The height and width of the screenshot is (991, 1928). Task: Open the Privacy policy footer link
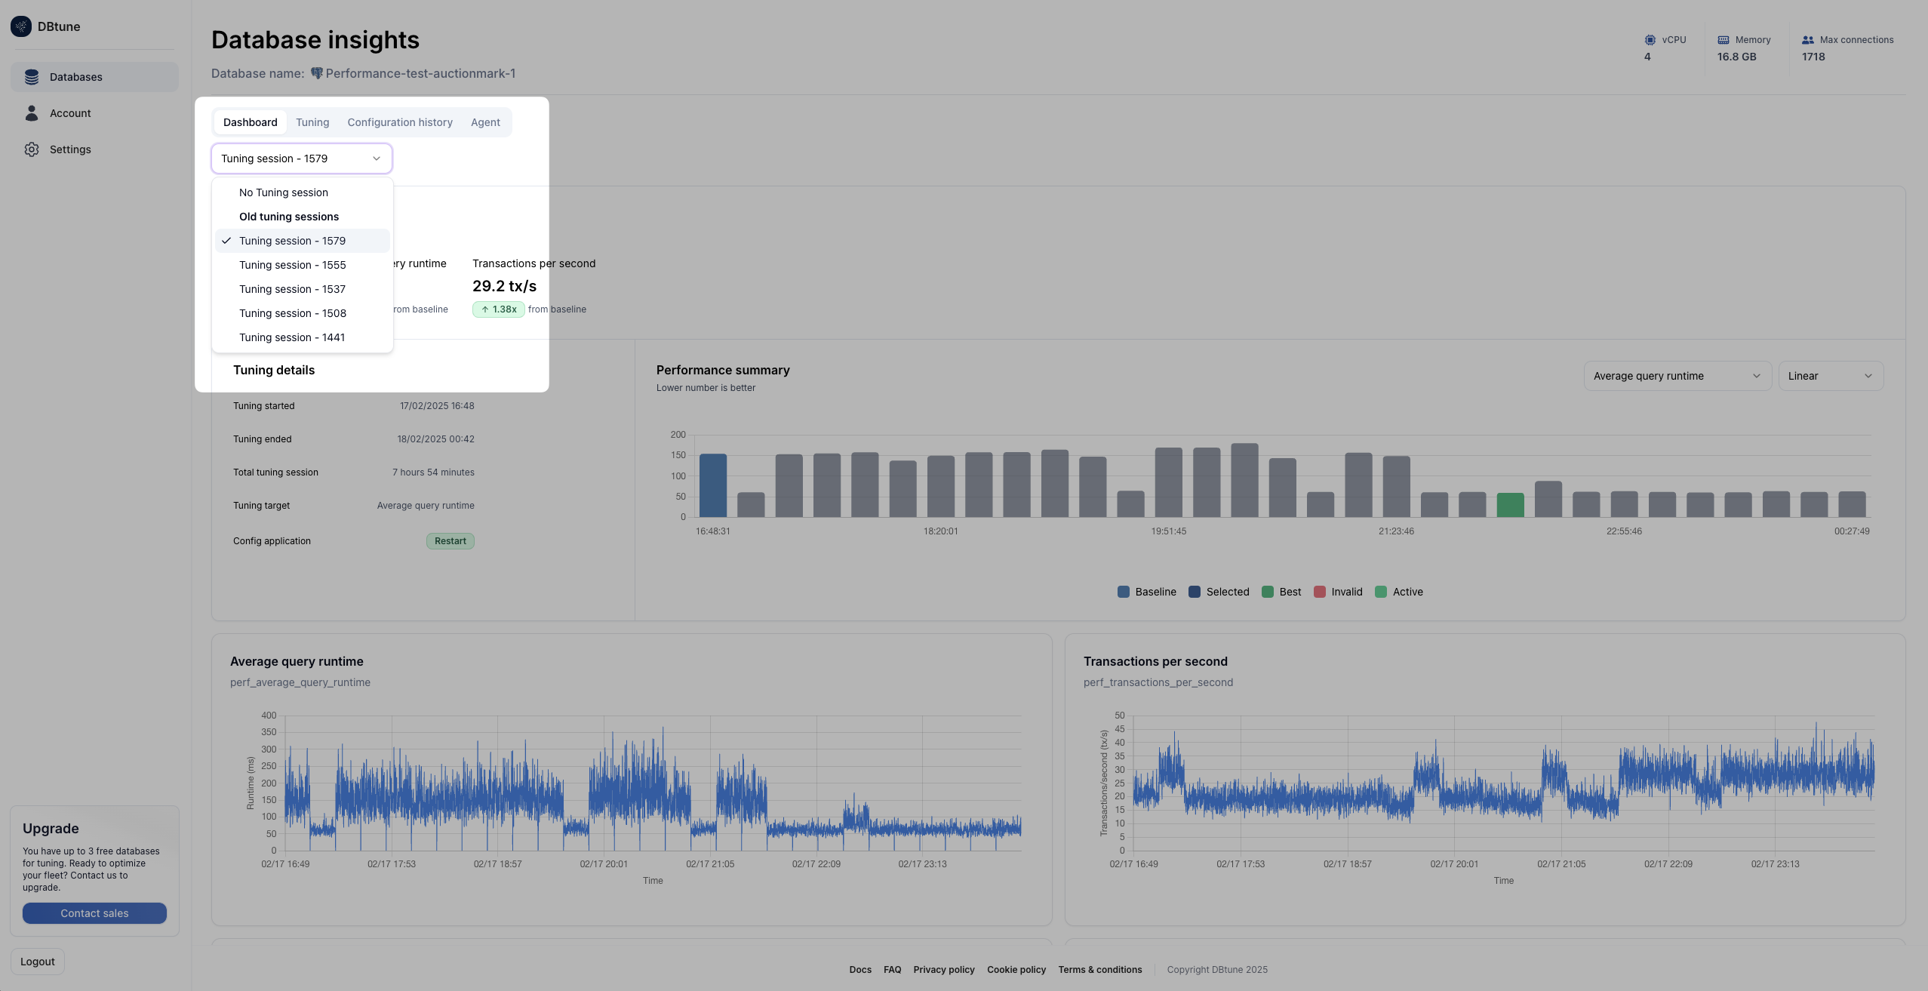943,970
